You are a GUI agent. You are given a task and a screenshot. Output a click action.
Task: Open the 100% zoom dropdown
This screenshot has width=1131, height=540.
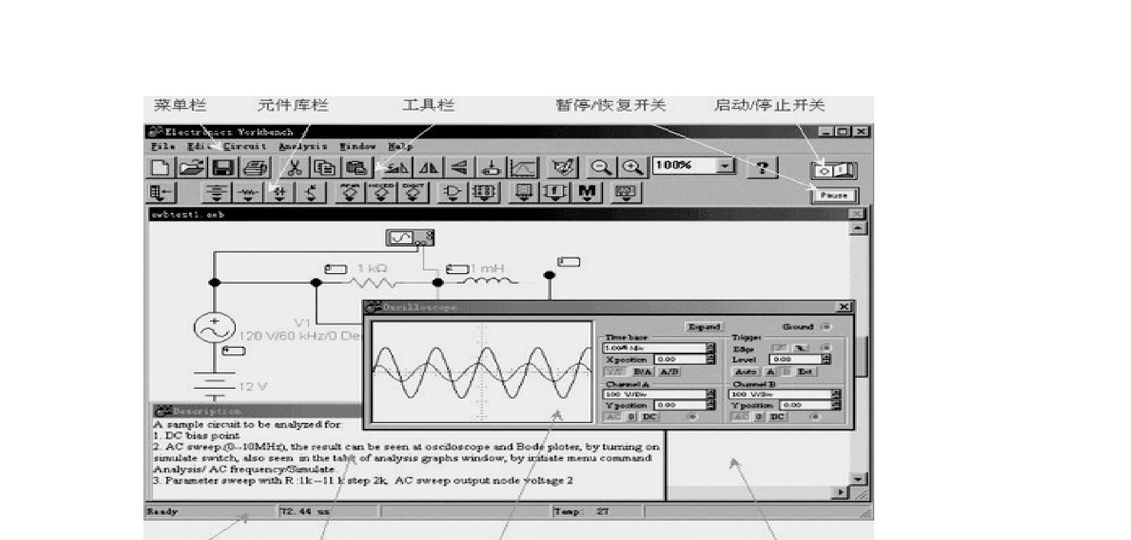click(x=725, y=165)
